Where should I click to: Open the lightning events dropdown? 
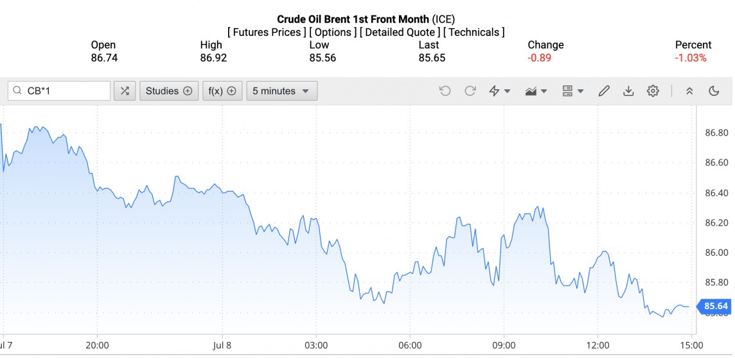point(500,91)
